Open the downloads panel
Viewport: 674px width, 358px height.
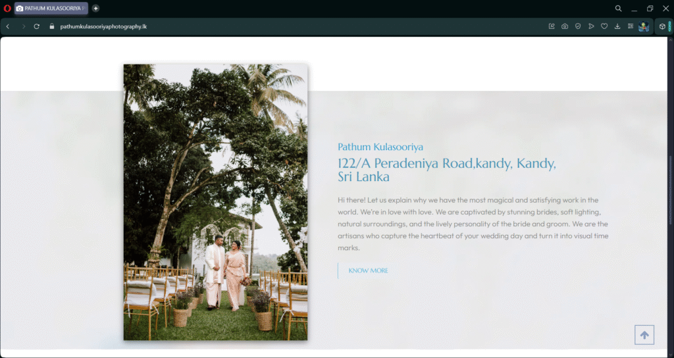coord(617,26)
